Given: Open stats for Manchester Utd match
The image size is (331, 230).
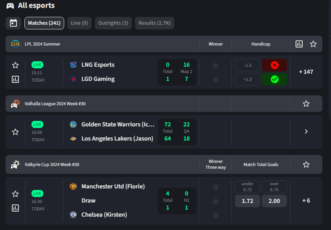Looking at the screenshot, I should tap(15, 208).
